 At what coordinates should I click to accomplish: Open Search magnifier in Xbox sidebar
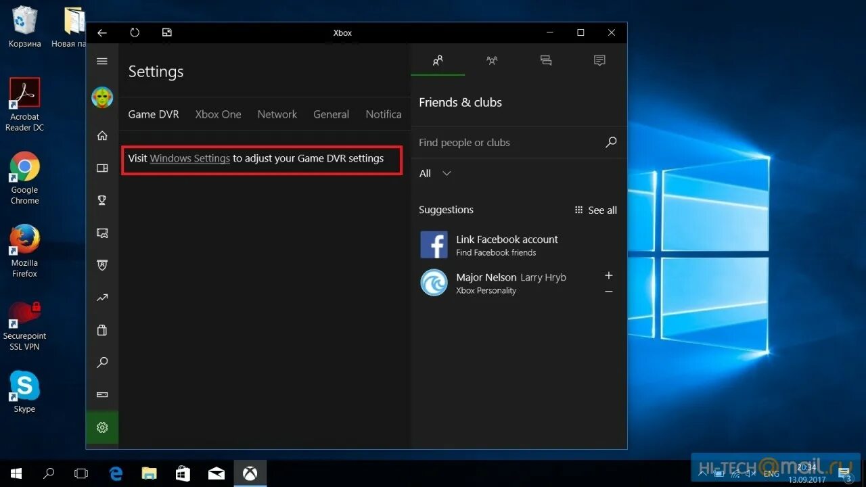point(102,363)
